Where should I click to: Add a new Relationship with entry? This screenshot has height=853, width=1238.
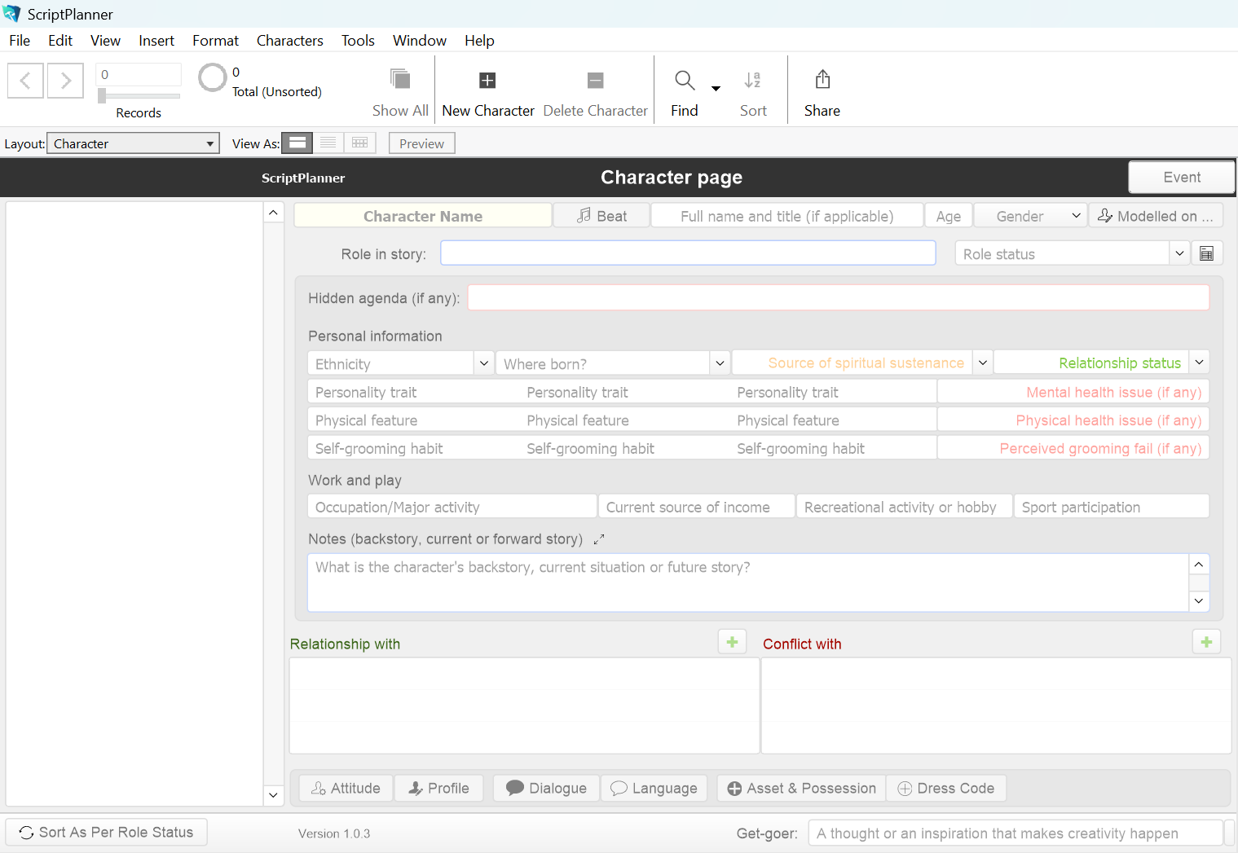point(732,642)
